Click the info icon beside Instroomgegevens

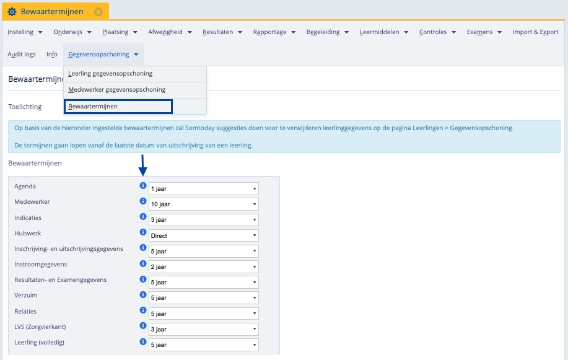pyautogui.click(x=143, y=264)
